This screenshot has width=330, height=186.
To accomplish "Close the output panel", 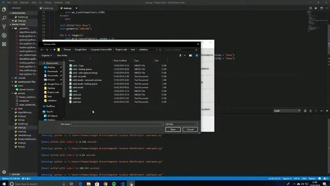I will coord(327,111).
